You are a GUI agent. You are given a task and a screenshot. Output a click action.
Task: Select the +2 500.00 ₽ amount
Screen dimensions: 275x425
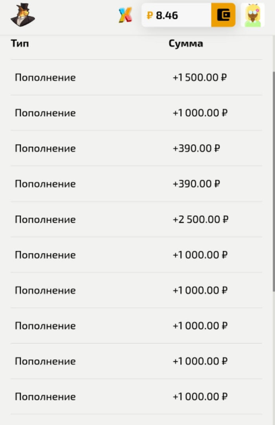coord(200,219)
